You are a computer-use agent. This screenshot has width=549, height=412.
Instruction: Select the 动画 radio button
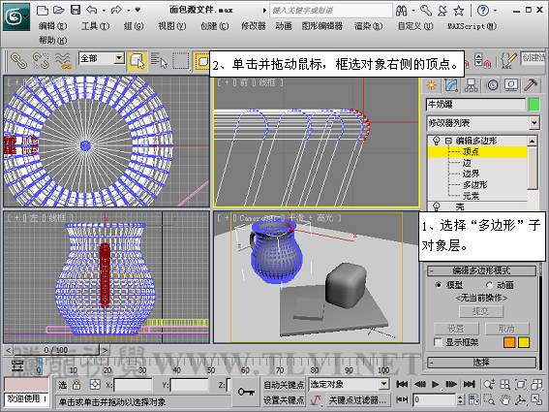(489, 285)
